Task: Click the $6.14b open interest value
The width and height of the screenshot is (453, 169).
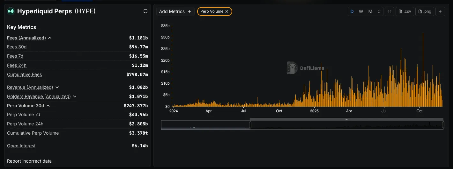Action: (140, 146)
